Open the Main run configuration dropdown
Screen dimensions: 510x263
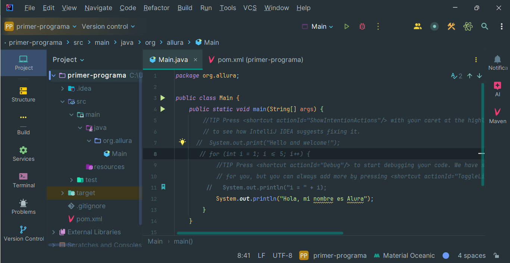(x=317, y=26)
